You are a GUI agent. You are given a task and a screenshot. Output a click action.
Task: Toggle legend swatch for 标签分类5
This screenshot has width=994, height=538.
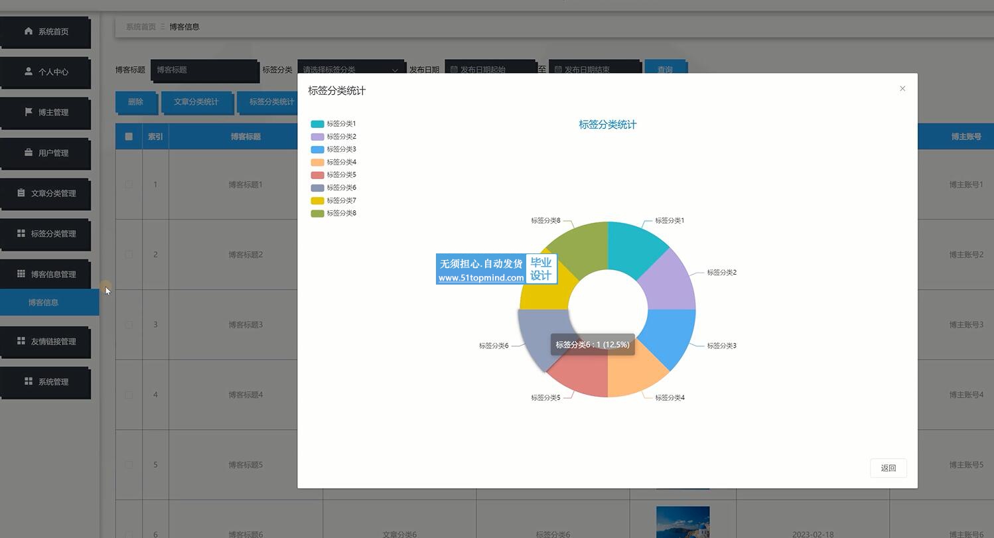point(317,175)
